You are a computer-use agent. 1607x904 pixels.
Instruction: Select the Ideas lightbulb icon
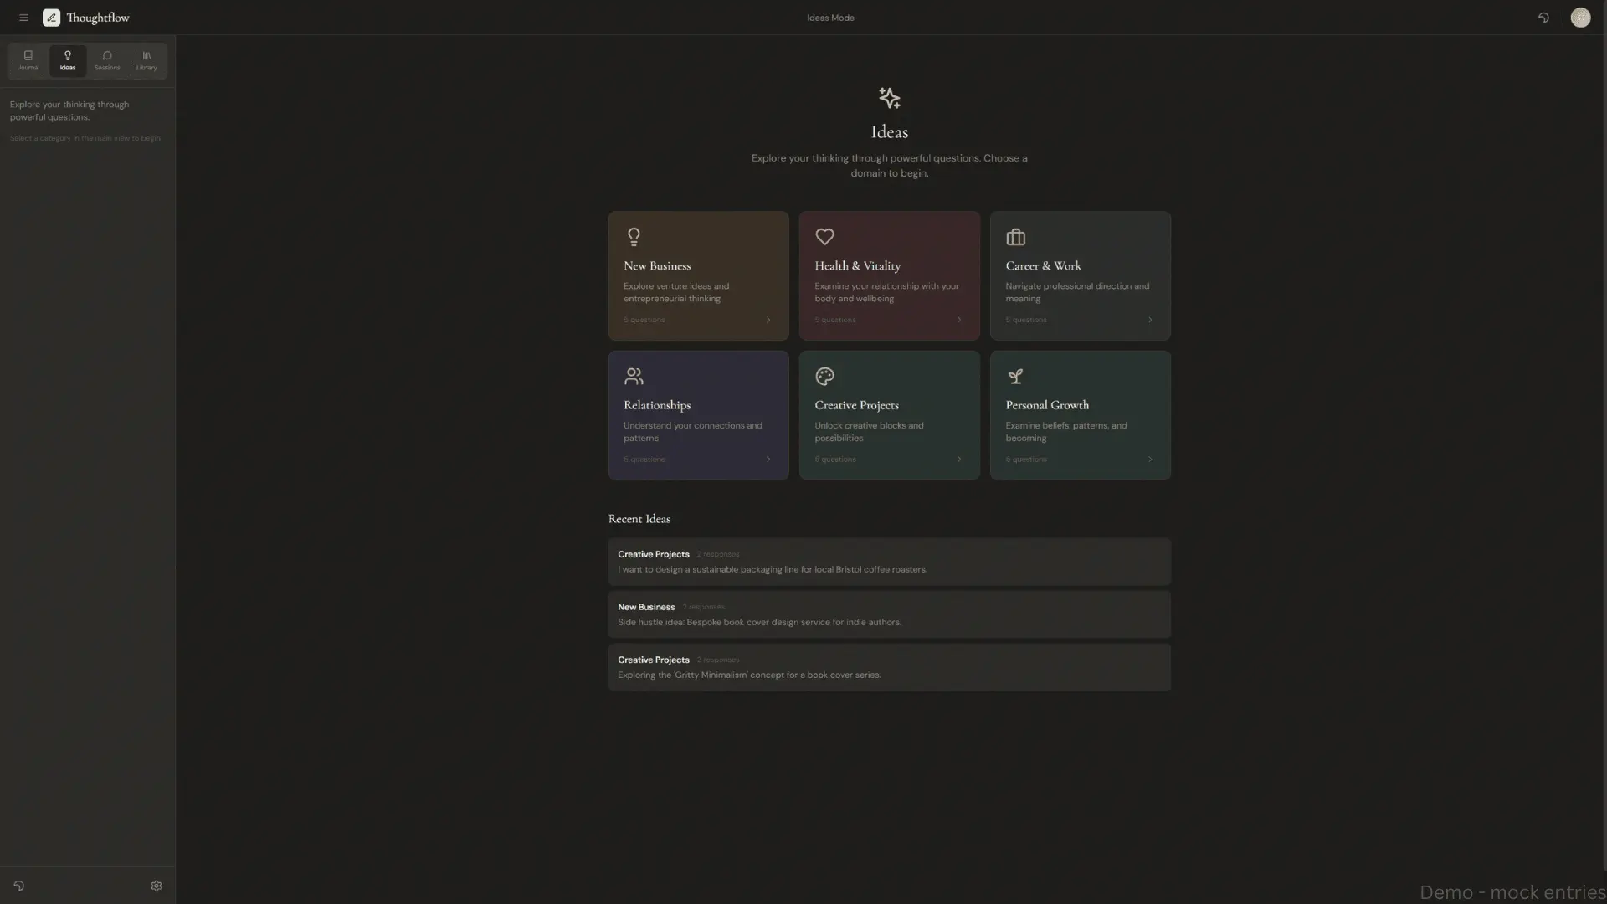67,55
